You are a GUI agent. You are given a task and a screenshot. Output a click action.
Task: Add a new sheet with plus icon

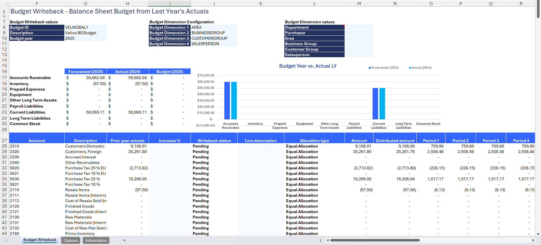click(124, 240)
